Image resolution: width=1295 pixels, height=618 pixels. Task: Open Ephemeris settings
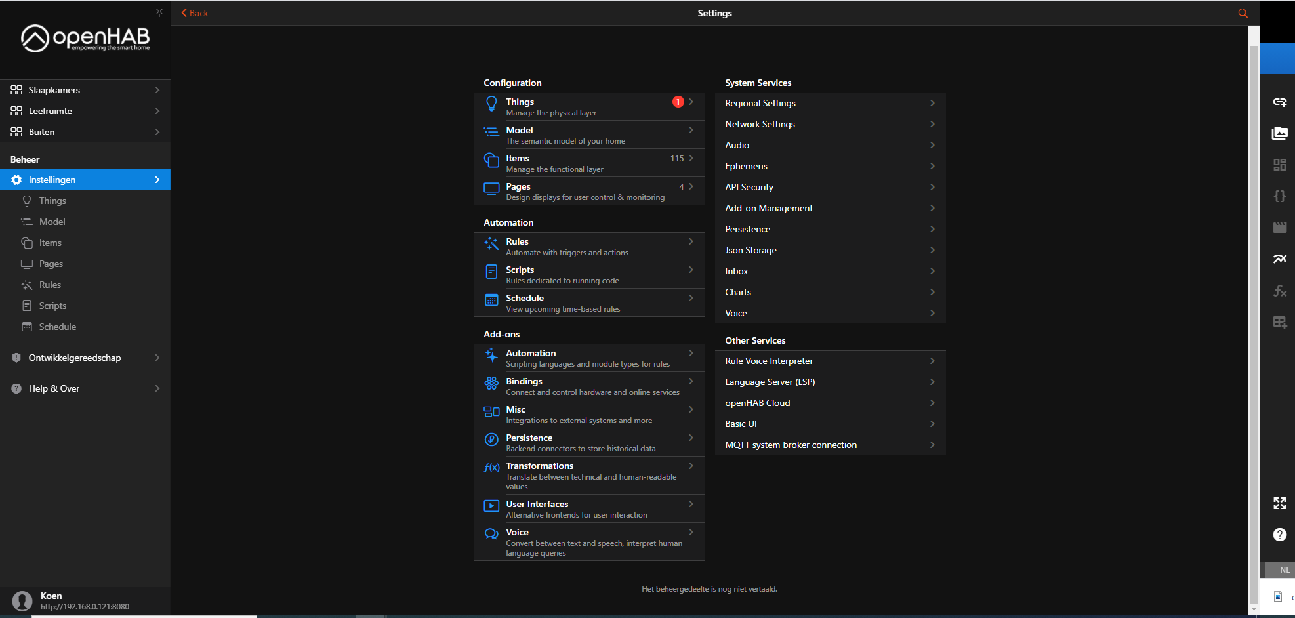(x=830, y=166)
